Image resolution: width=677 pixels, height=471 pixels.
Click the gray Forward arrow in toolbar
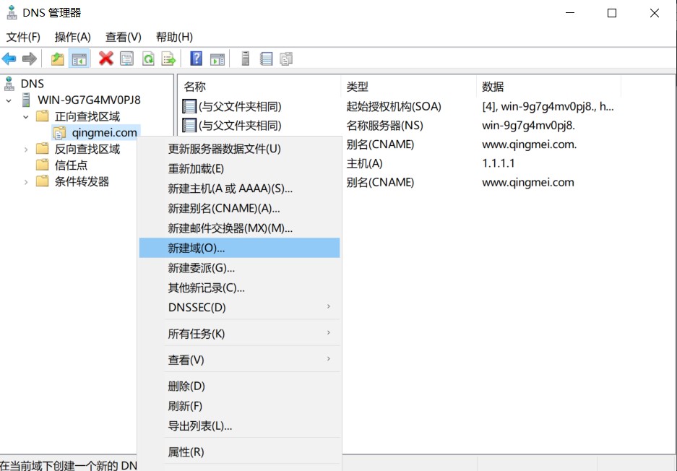click(30, 59)
